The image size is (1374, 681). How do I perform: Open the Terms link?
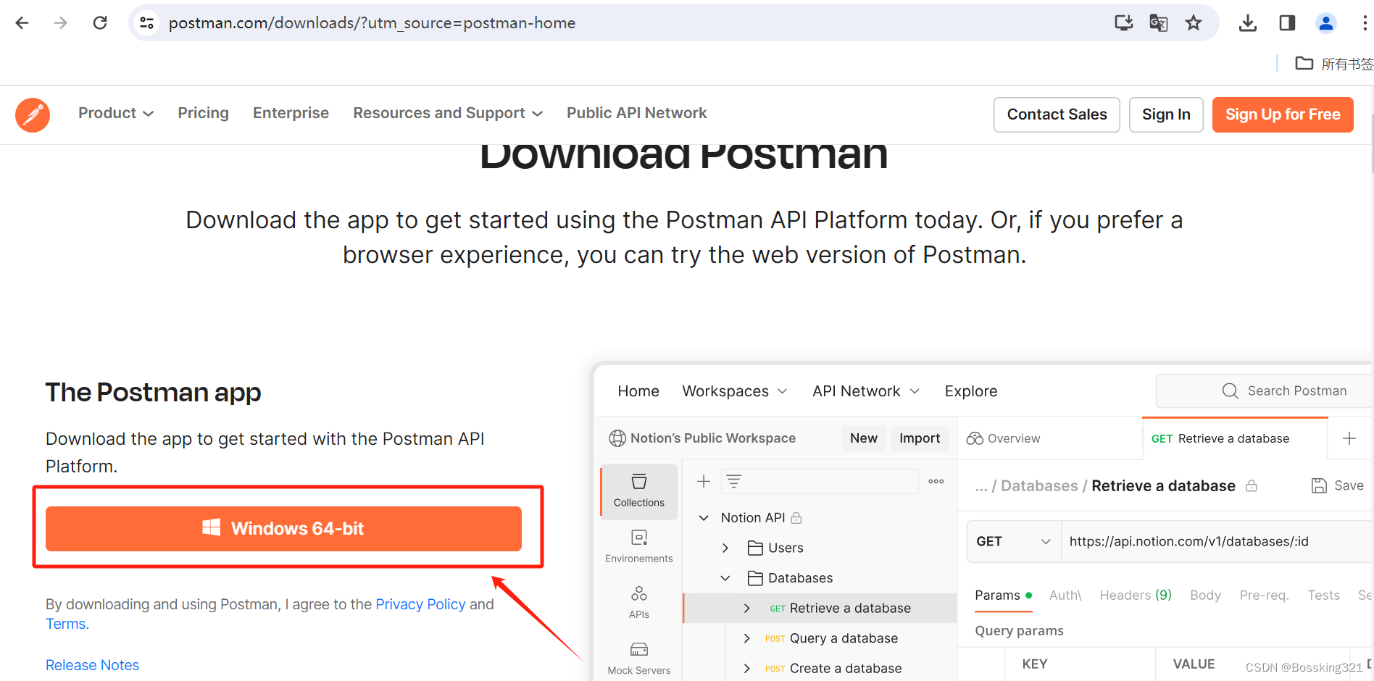click(x=65, y=624)
